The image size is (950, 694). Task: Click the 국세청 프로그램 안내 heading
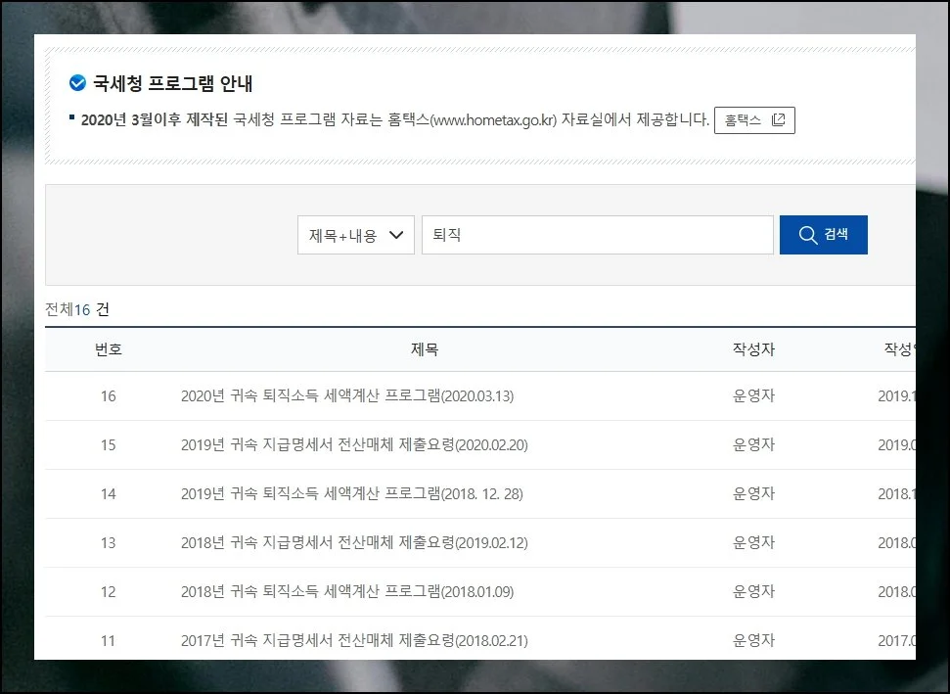pos(173,83)
